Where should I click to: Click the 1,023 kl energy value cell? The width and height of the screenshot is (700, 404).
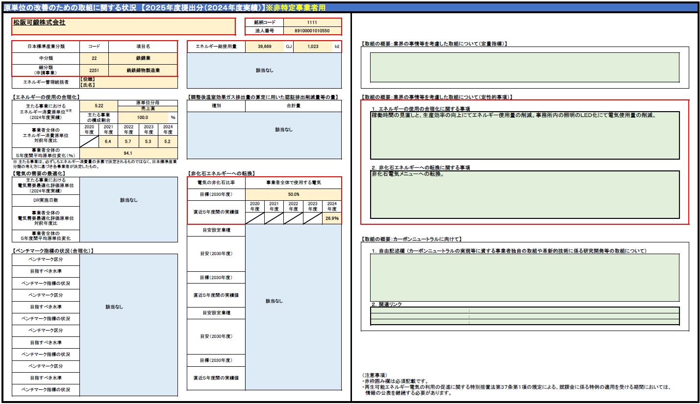click(312, 47)
